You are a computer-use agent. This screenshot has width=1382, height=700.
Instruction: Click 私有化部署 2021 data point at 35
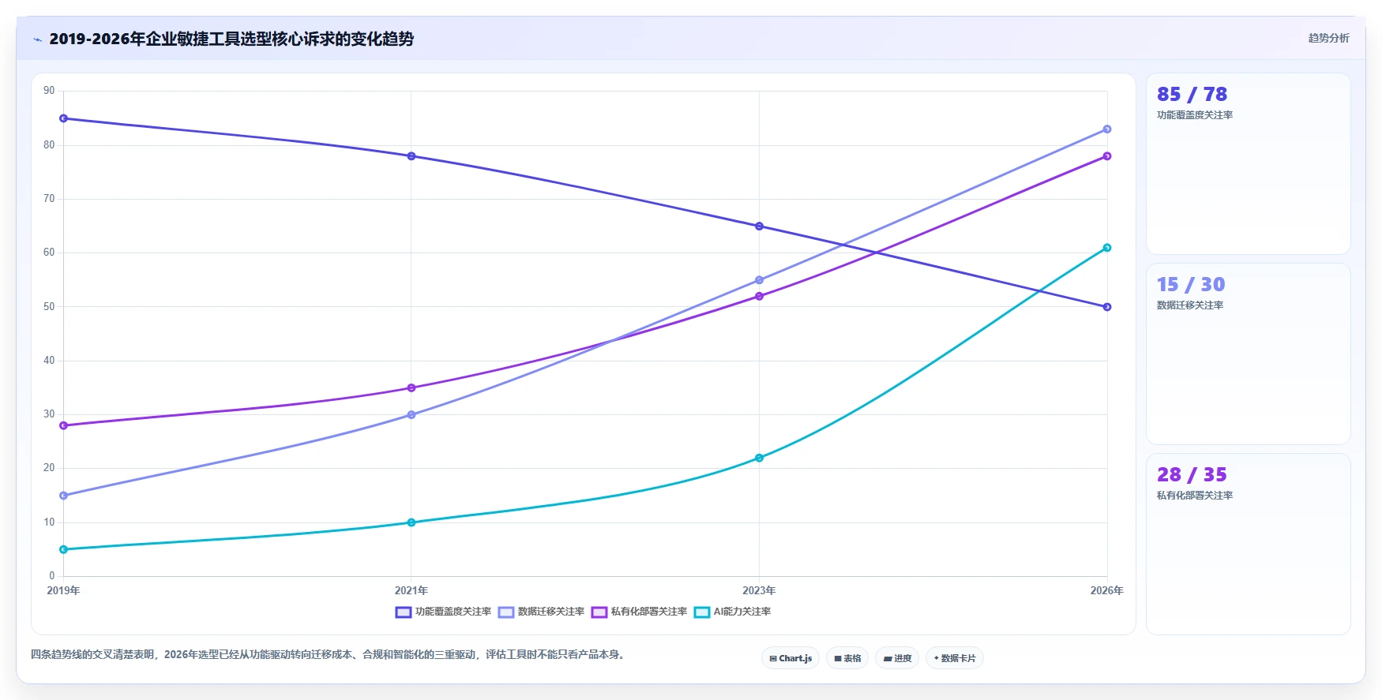click(x=411, y=388)
